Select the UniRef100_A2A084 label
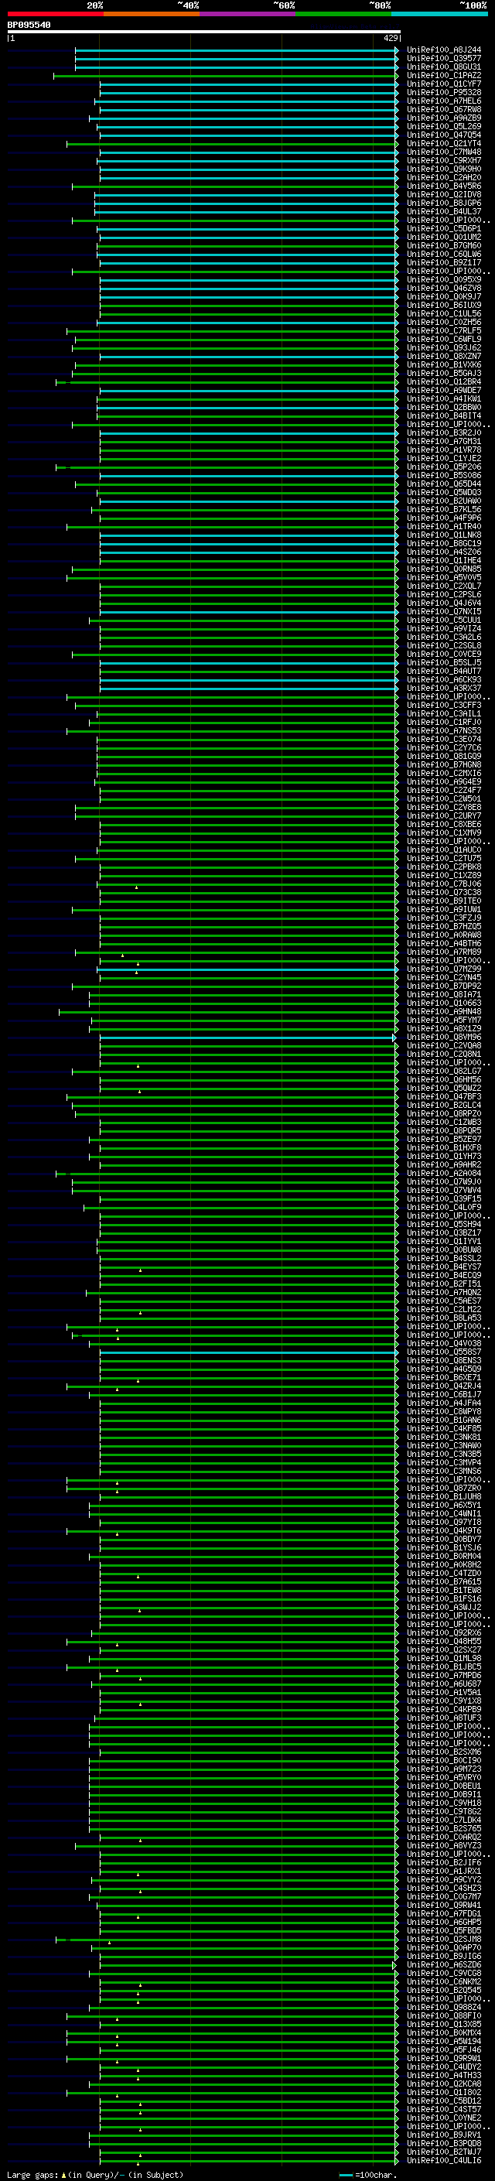This screenshot has width=495, height=2181. point(443,1174)
